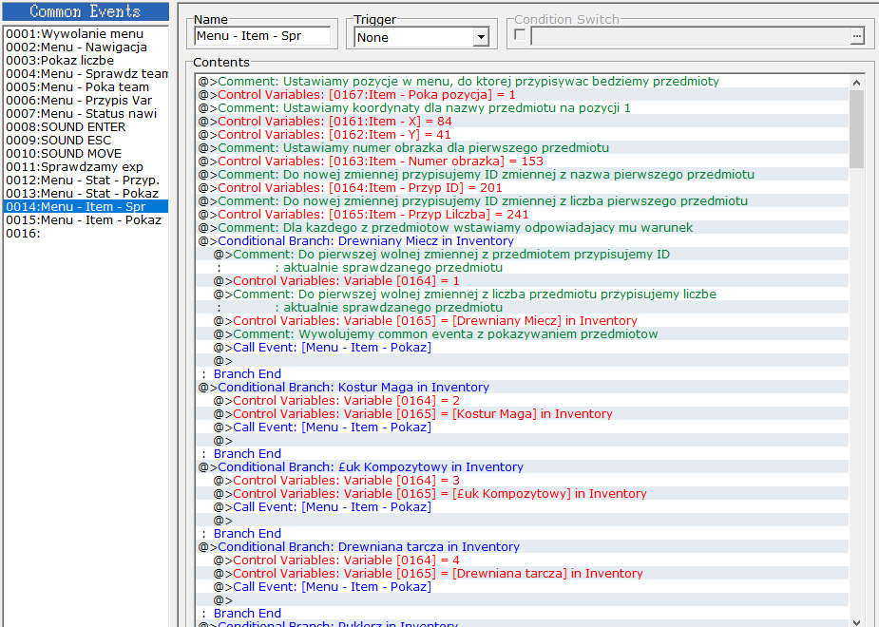This screenshot has height=627, width=879.
Task: Select common event 0015:Menu - Item - Pokaz
Action: click(84, 220)
